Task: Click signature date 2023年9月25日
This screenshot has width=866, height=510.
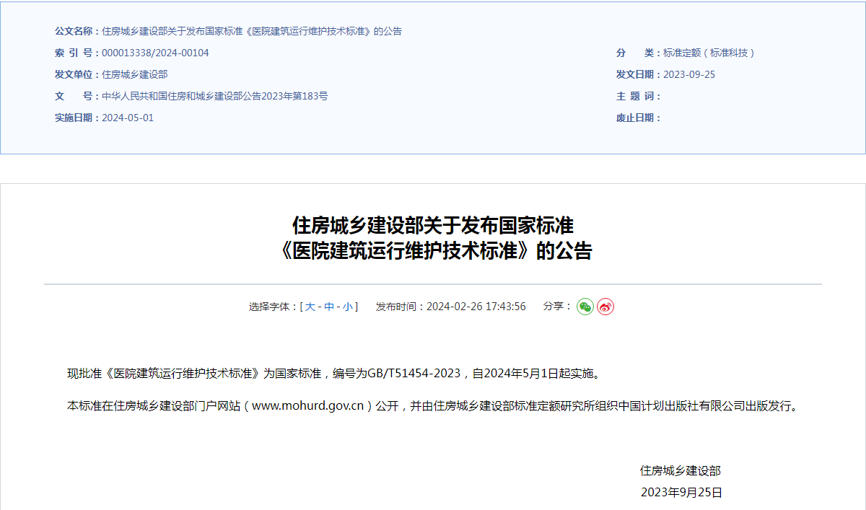Action: point(681,492)
